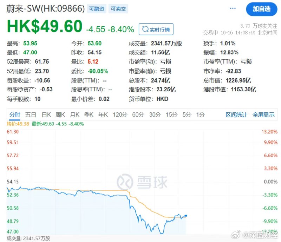Click the 61.30 price axis label
This screenshot has height=242, width=281.
tap(13, 132)
